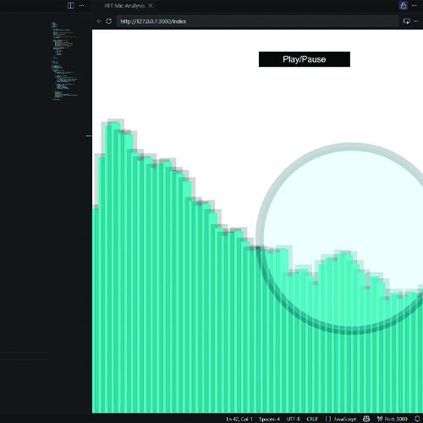The image size is (423, 423).
Task: Select UTF-8 encoding indicator
Action: 294,419
